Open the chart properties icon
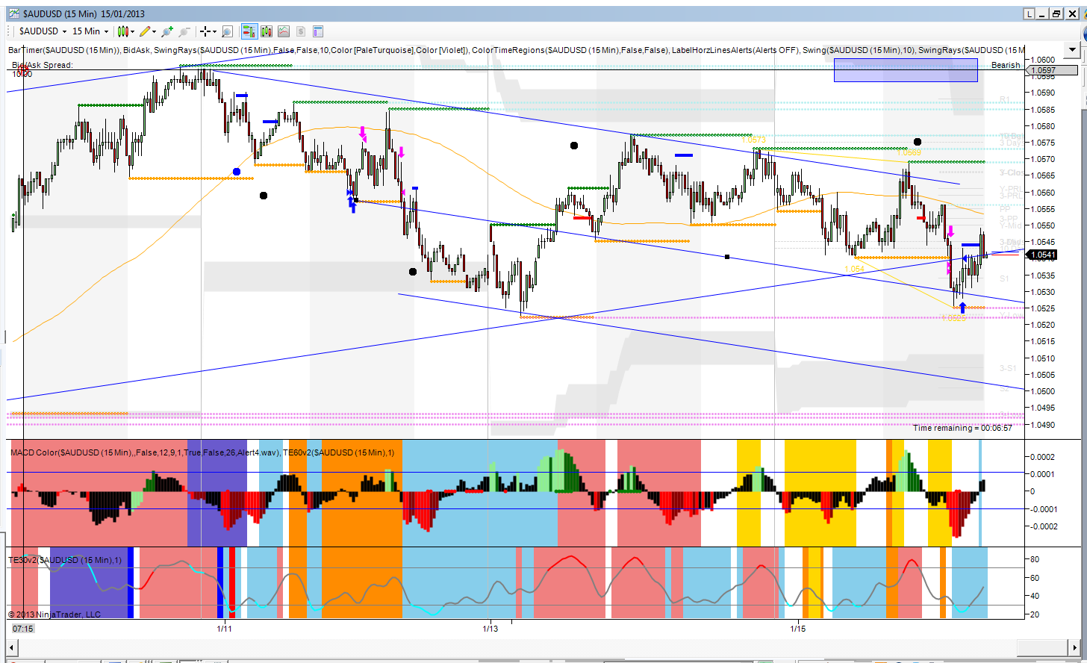 [x=318, y=31]
